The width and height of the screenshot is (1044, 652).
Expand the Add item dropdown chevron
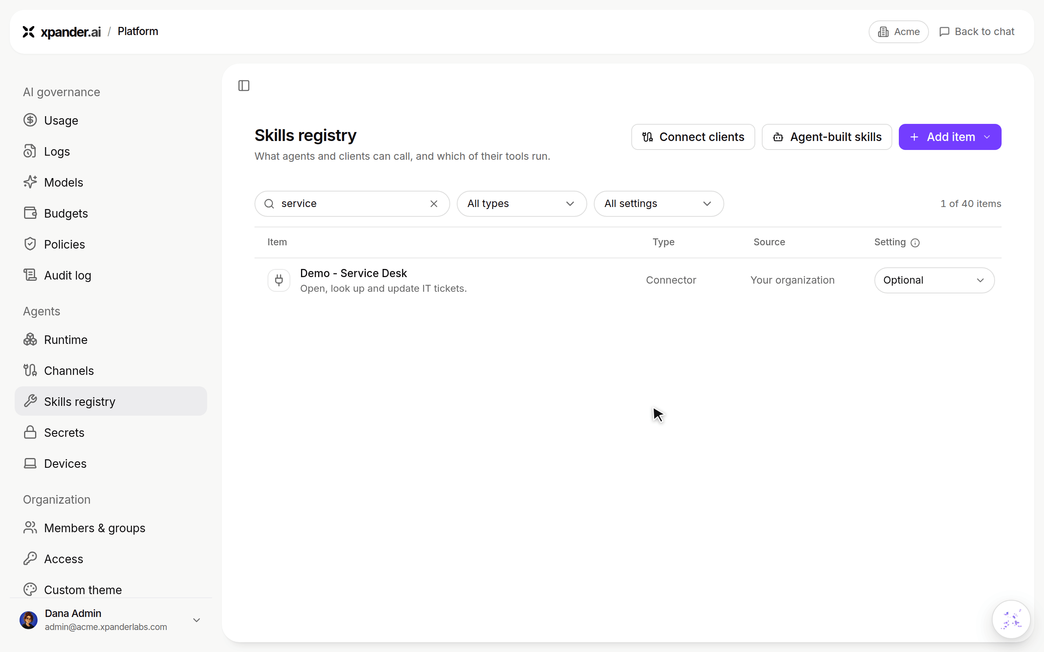click(x=987, y=137)
